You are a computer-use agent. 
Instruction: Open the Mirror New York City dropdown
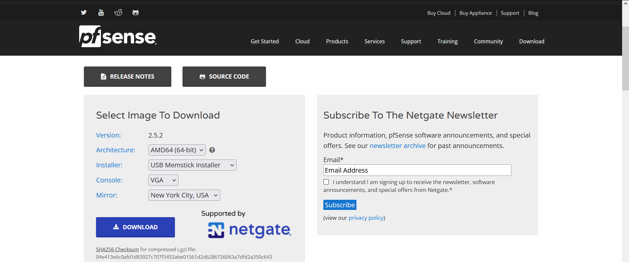pyautogui.click(x=184, y=195)
